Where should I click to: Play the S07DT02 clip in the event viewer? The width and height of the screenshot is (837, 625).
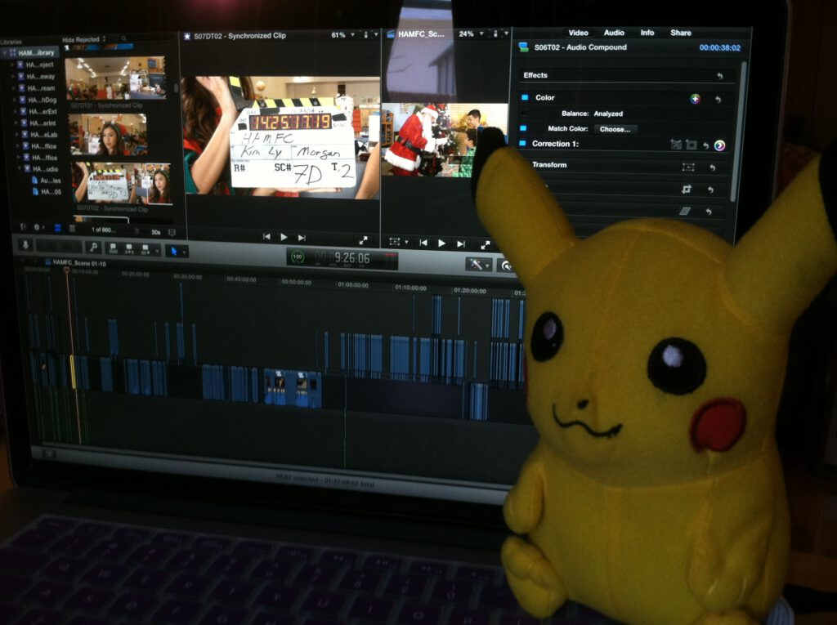pos(284,237)
